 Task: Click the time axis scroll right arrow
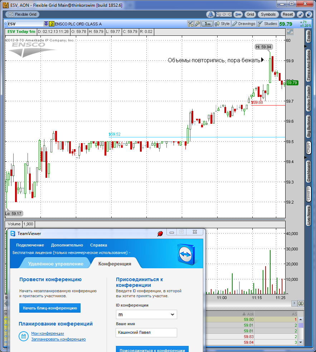294,303
